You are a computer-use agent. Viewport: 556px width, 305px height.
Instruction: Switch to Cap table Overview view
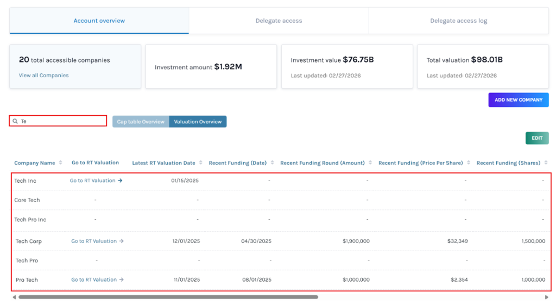click(x=141, y=122)
